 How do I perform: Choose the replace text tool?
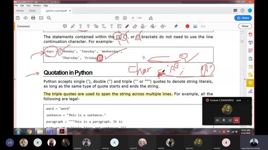point(96,26)
